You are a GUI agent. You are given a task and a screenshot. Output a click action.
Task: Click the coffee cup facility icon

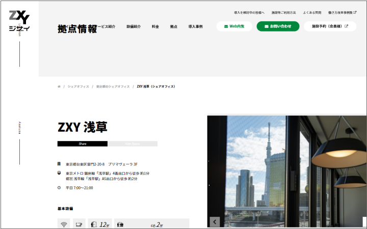click(79, 224)
